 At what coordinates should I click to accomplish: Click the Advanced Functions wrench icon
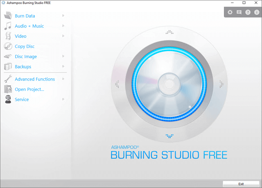[x=8, y=79]
